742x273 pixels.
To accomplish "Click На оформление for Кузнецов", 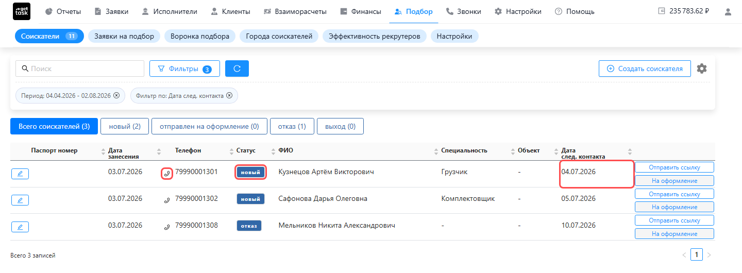I will [x=674, y=181].
